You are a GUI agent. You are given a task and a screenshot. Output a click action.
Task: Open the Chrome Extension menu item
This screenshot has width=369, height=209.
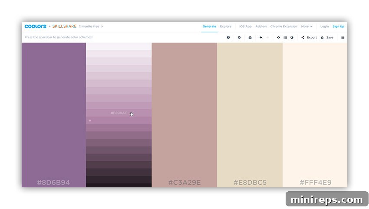284,26
